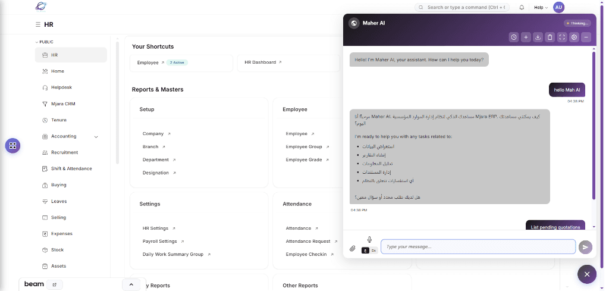The height and width of the screenshot is (291, 609).
Task: Open the notifications bell
Action: pyautogui.click(x=522, y=7)
